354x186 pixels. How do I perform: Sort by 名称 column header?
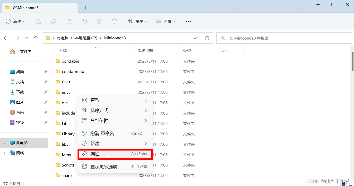coord(63,51)
